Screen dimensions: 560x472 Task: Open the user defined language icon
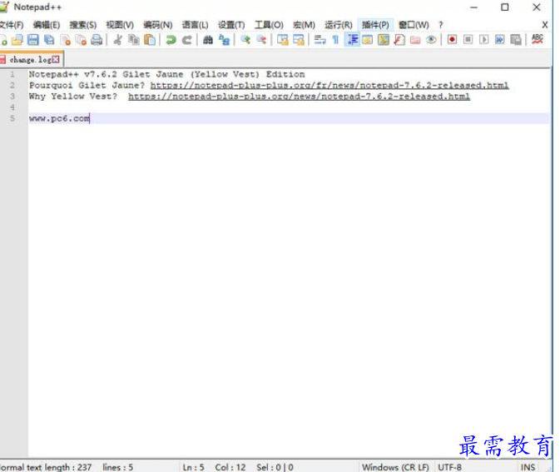(367, 40)
